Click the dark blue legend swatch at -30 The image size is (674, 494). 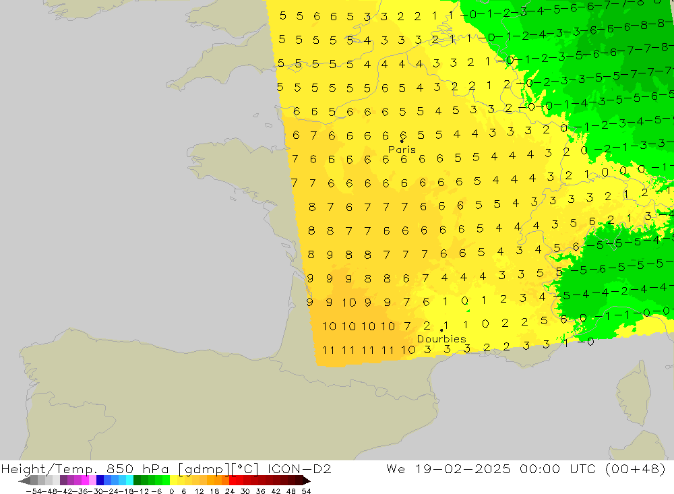(x=100, y=481)
